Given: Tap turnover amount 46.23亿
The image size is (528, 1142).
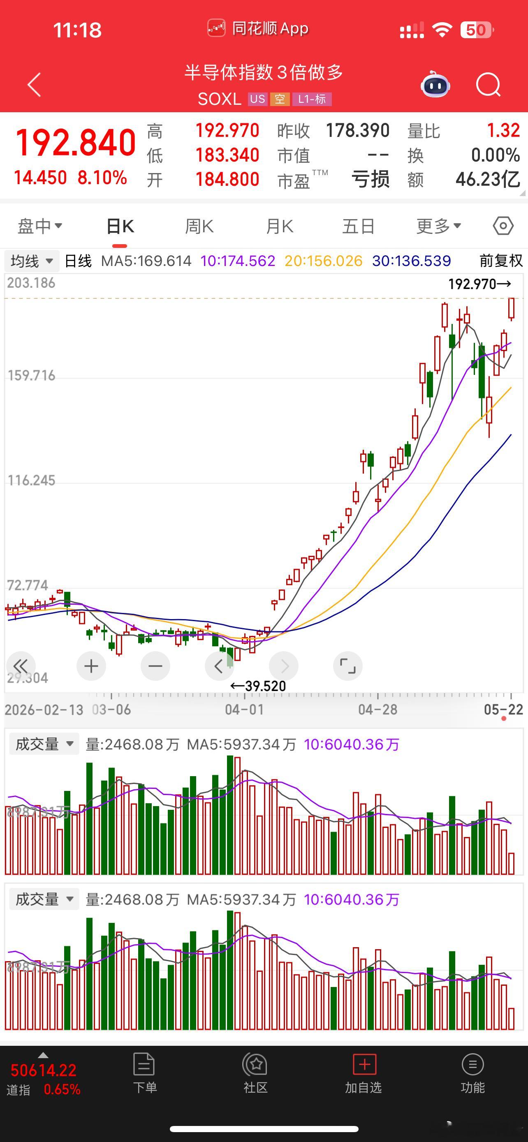Looking at the screenshot, I should [x=488, y=180].
